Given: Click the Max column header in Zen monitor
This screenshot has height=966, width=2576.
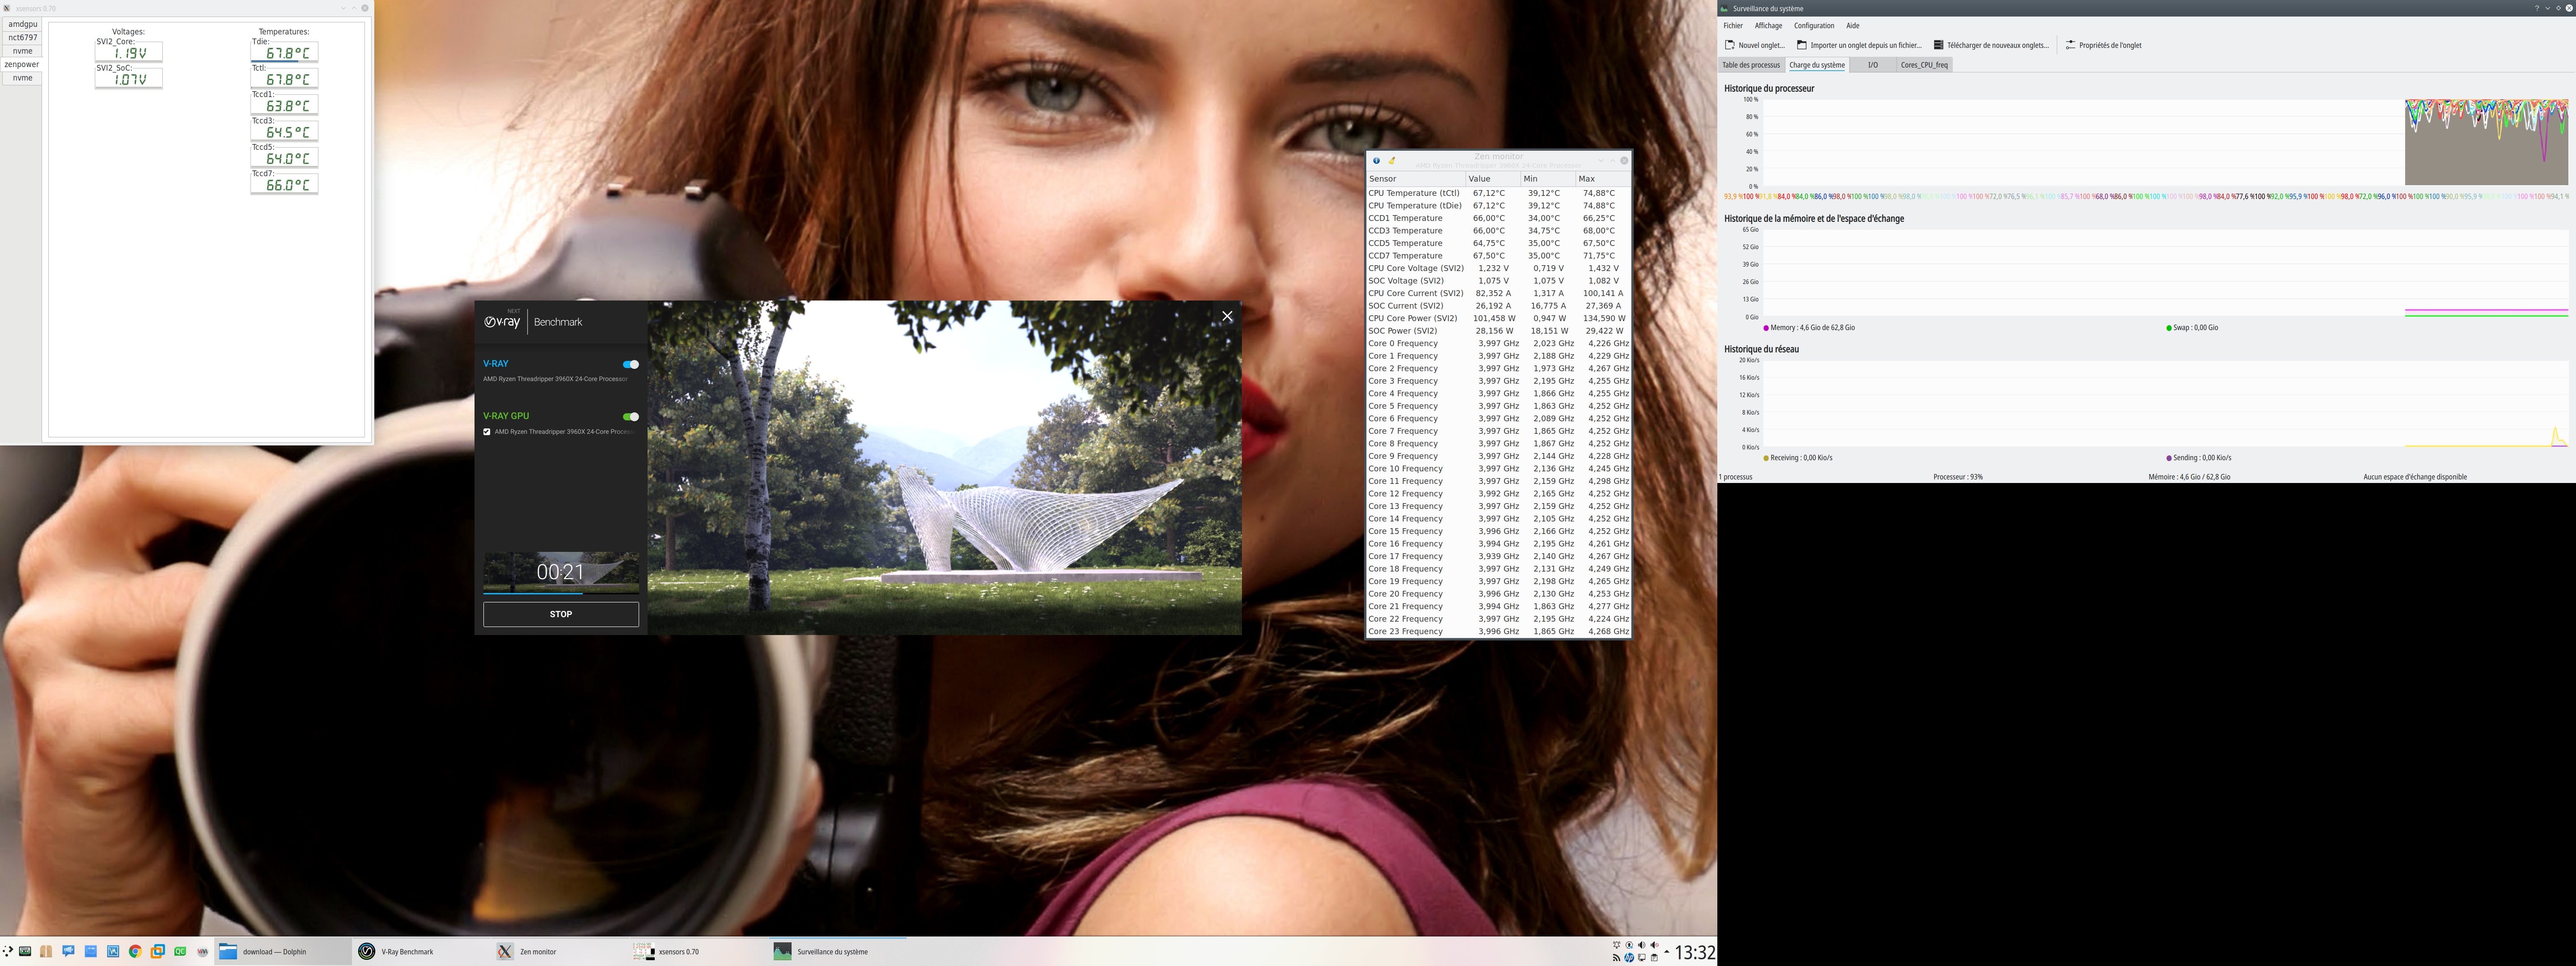Looking at the screenshot, I should pyautogui.click(x=1603, y=179).
